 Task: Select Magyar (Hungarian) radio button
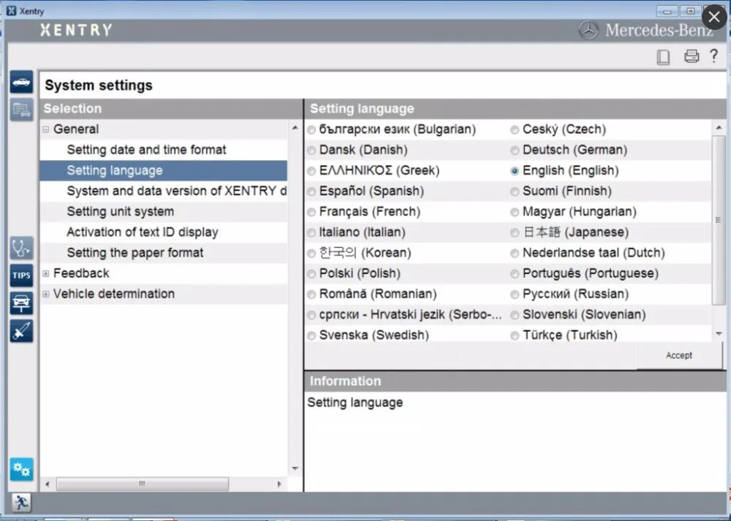coord(515,212)
